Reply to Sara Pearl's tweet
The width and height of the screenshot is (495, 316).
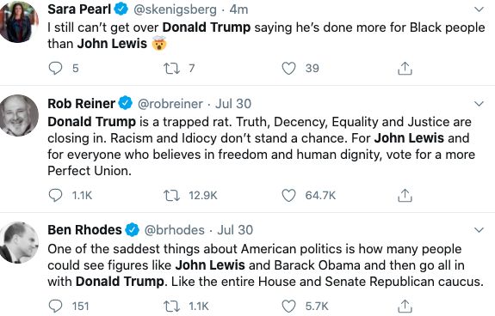55,68
